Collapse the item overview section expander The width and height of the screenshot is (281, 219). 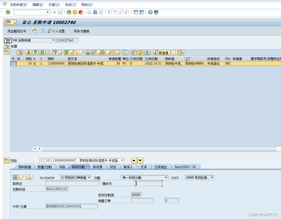pos(7,52)
